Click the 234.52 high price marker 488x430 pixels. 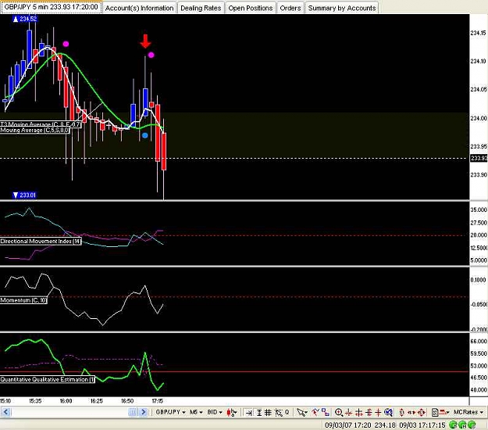pos(24,19)
